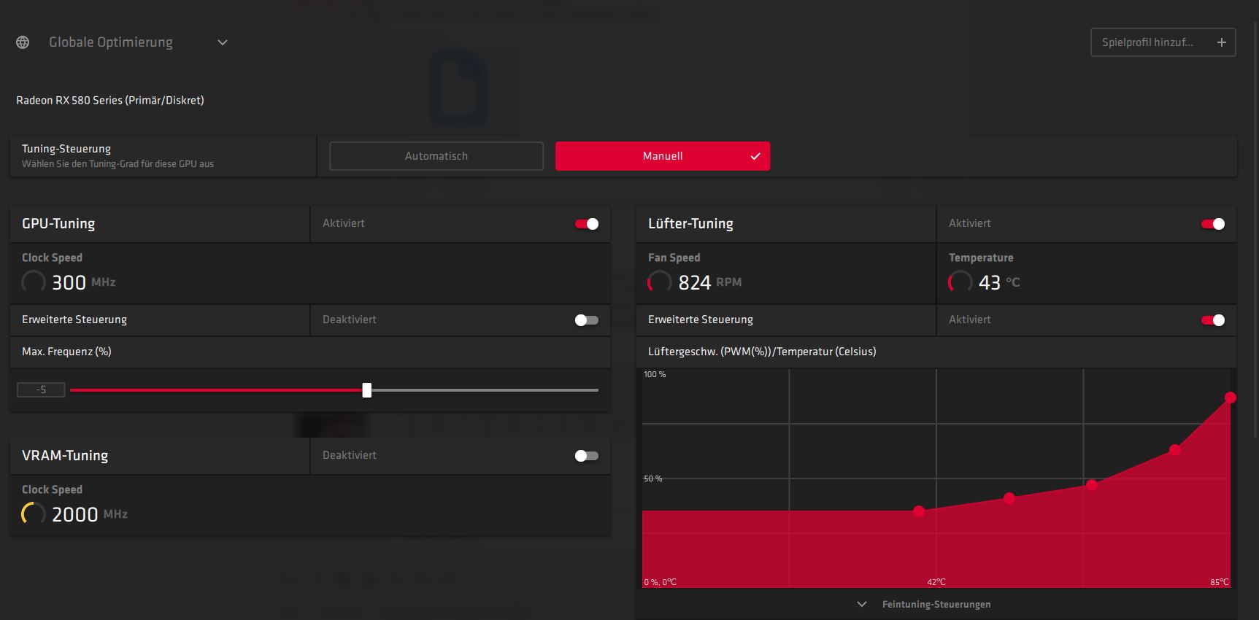Click the GPU Clock Speed gauge icon
1259x620 pixels.
pos(33,282)
